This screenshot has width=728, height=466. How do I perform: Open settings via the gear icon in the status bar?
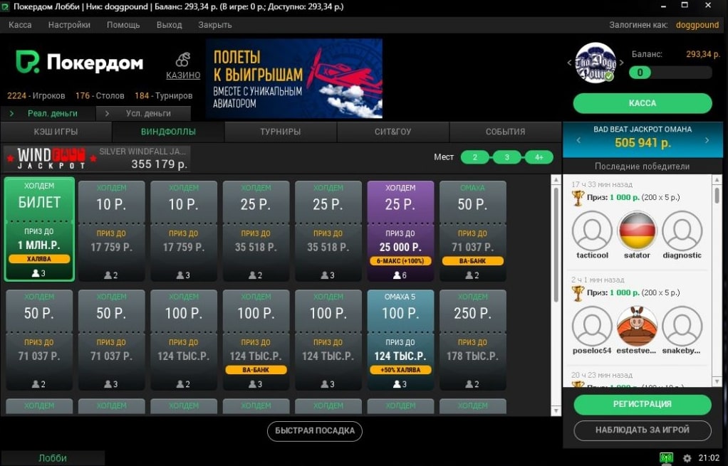point(687,458)
